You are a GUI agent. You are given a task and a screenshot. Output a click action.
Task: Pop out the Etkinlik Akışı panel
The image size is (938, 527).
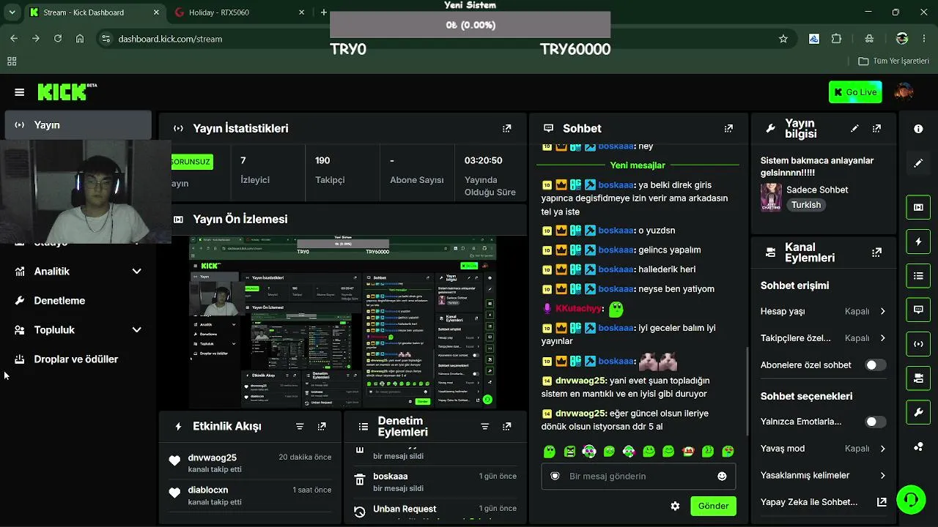(322, 426)
